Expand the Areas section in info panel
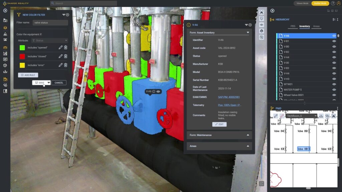The image size is (342, 192). pos(248,146)
